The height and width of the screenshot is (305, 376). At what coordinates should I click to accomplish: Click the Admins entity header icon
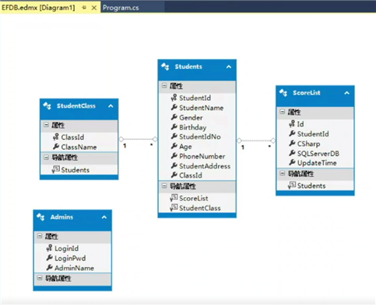[x=40, y=217]
